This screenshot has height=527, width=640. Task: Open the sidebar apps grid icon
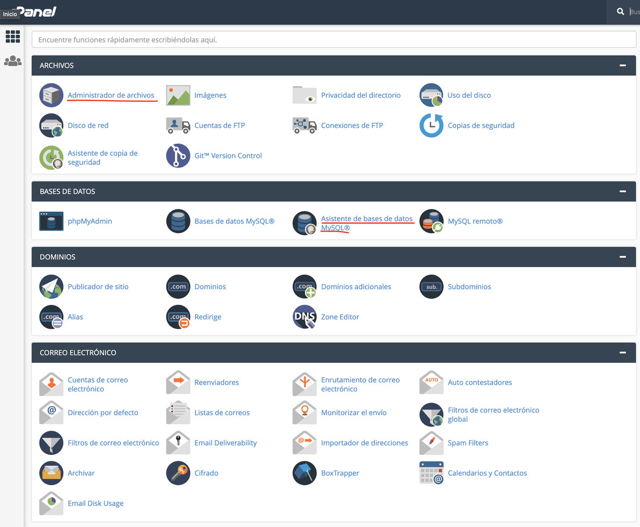(13, 37)
